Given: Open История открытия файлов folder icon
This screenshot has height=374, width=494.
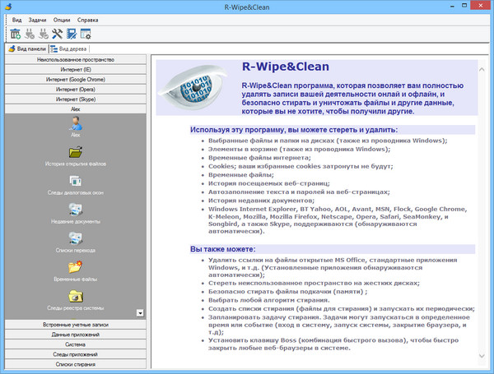Looking at the screenshot, I should coord(75,152).
